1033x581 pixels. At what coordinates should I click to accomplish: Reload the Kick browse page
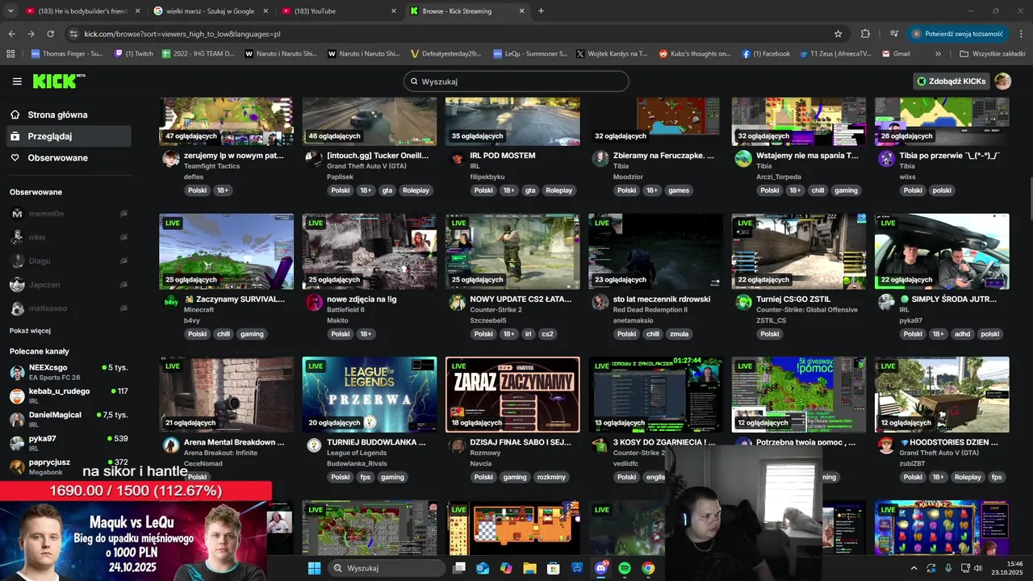(x=50, y=34)
